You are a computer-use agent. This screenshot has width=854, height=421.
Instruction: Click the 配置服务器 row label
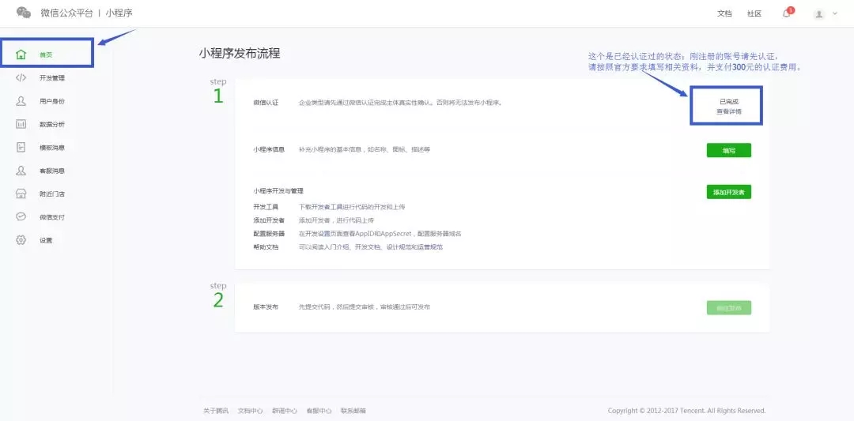coord(269,233)
